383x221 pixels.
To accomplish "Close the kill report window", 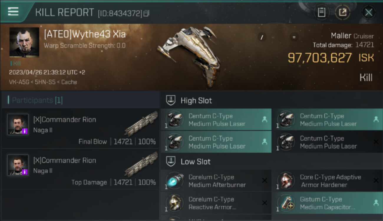I will point(369,12).
